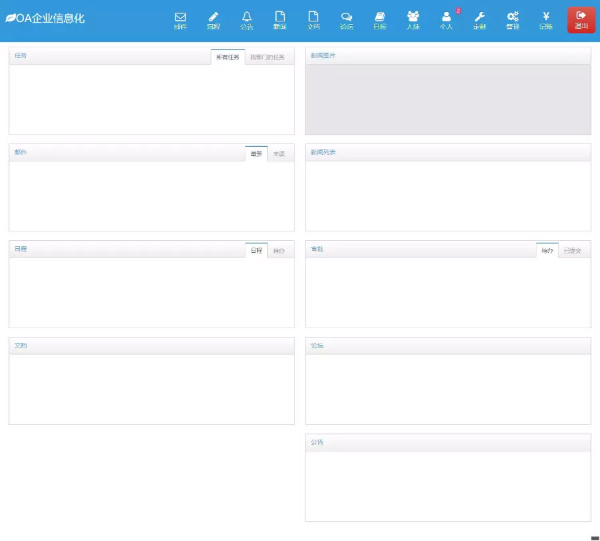Viewport: 600px width, 541px height.
Task: Select the 待办 tab in 日程 panel
Action: (x=279, y=251)
